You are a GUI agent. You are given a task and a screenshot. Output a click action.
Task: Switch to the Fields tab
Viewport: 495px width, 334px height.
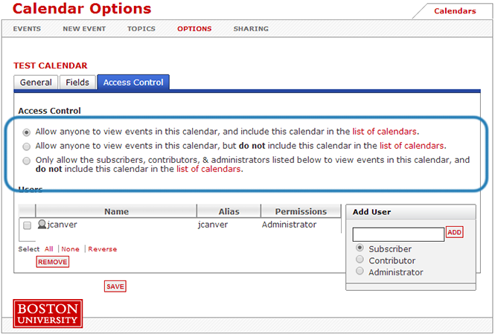tap(77, 83)
